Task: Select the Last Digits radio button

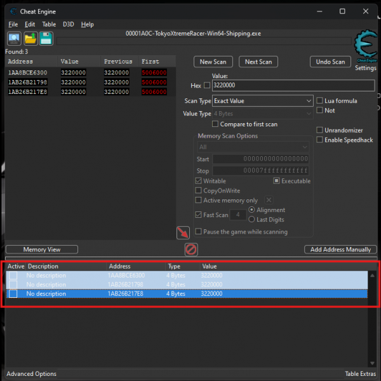Action: click(x=251, y=220)
